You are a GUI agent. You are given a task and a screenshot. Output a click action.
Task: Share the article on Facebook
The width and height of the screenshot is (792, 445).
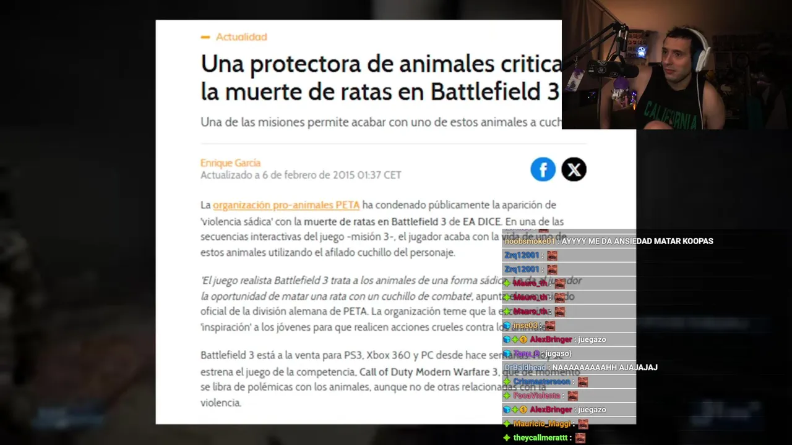[x=543, y=169]
